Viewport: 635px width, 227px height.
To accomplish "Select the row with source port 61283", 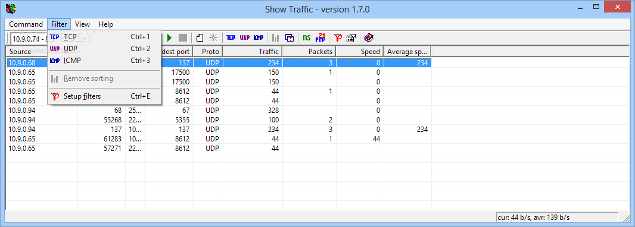I will (219, 139).
